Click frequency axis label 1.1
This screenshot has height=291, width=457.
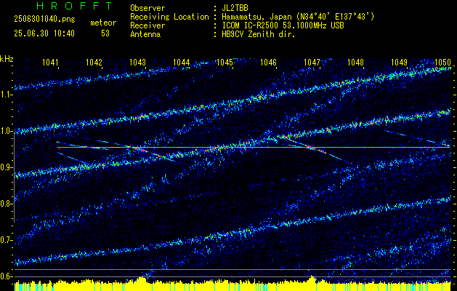point(6,95)
